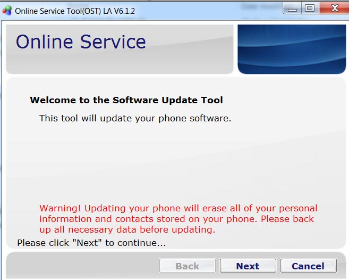The width and height of the screenshot is (349, 280).
Task: Close the Online Service Tool window
Action: click(x=334, y=9)
